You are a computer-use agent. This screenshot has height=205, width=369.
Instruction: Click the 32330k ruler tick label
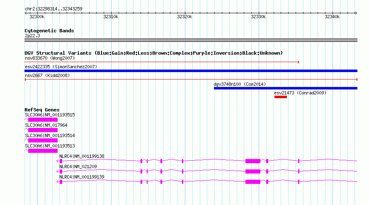click(x=258, y=17)
